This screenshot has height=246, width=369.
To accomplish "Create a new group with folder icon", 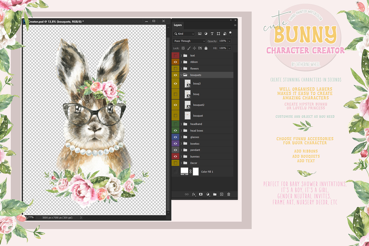I will tap(215, 194).
